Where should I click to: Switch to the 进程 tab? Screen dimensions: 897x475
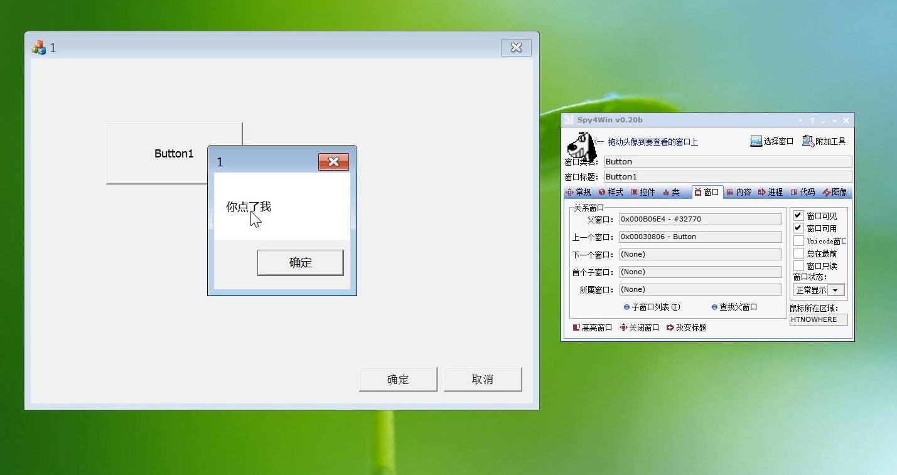[x=770, y=192]
